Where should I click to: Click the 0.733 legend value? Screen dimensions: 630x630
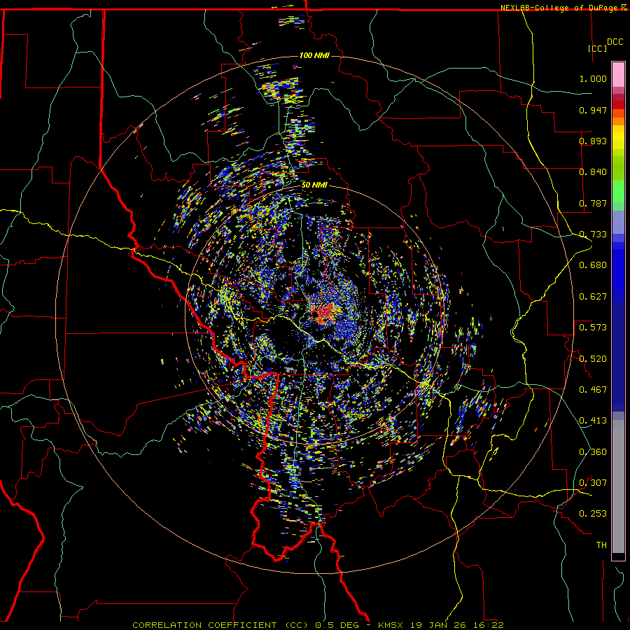point(593,234)
